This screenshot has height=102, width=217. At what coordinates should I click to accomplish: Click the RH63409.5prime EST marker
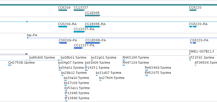(x=146, y=70)
